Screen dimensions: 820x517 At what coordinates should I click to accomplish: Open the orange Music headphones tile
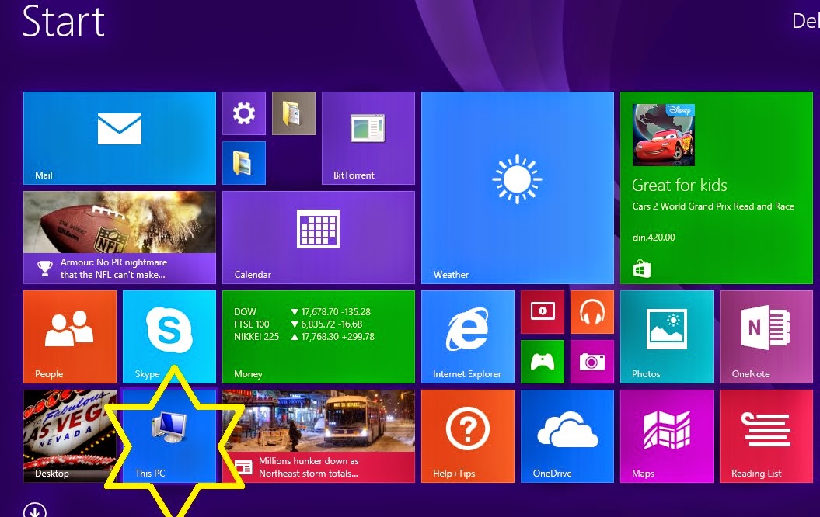[x=592, y=312]
